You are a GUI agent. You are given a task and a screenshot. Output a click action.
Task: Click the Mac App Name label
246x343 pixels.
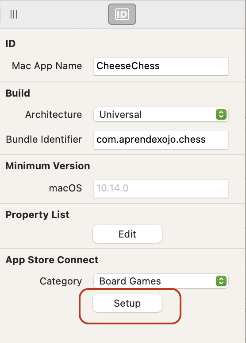[47, 66]
